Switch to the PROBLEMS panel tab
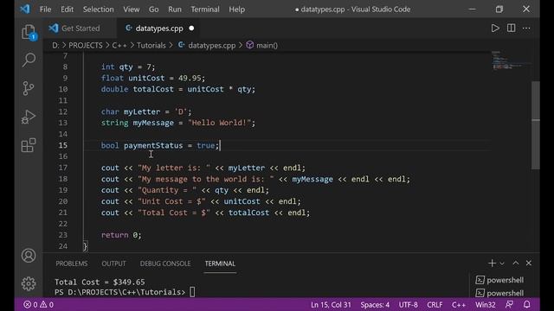The height and width of the screenshot is (311, 554). (x=71, y=263)
